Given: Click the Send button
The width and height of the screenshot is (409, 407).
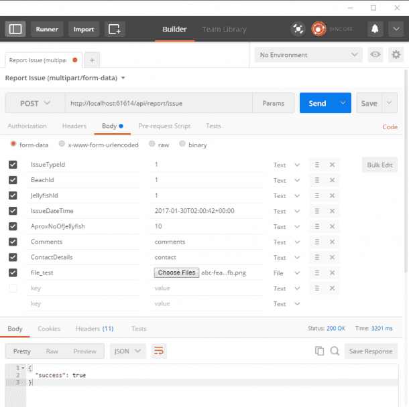Looking at the screenshot, I should [x=317, y=103].
